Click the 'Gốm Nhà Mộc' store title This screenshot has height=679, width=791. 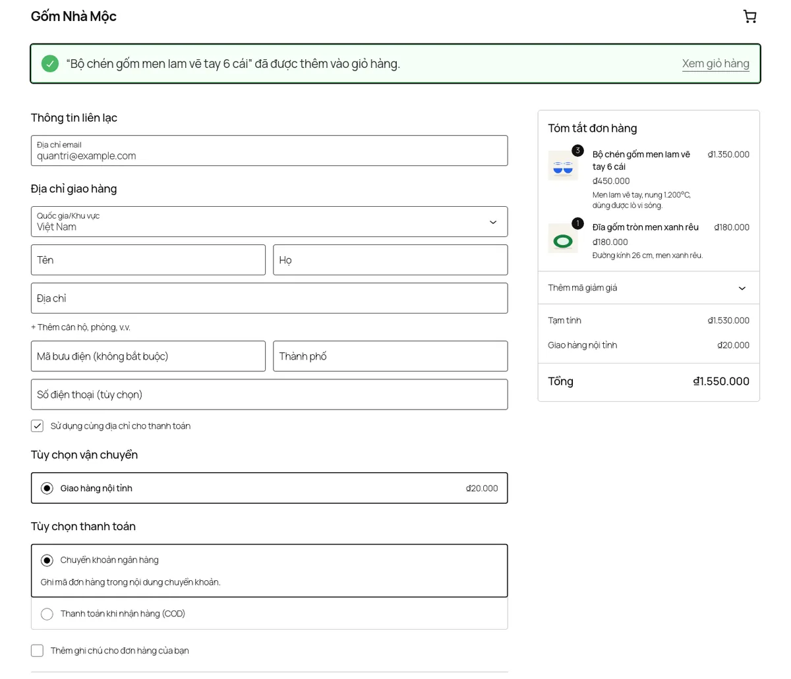[74, 16]
